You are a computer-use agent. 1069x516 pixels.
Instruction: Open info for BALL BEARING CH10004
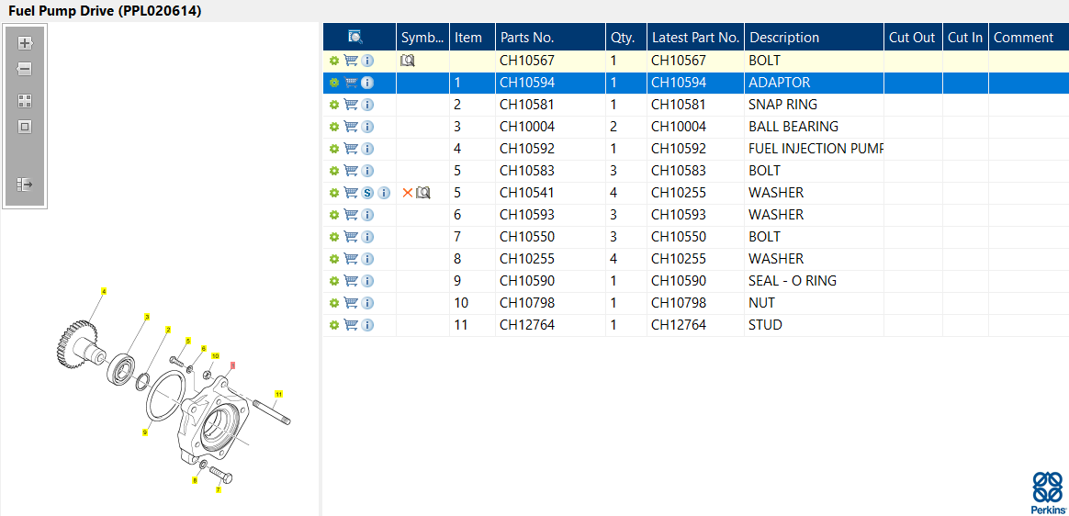pos(367,127)
